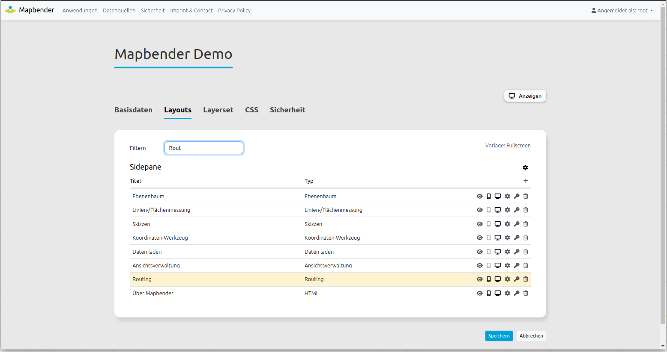
Task: Open Sicherheit in top navigation
Action: tap(153, 10)
